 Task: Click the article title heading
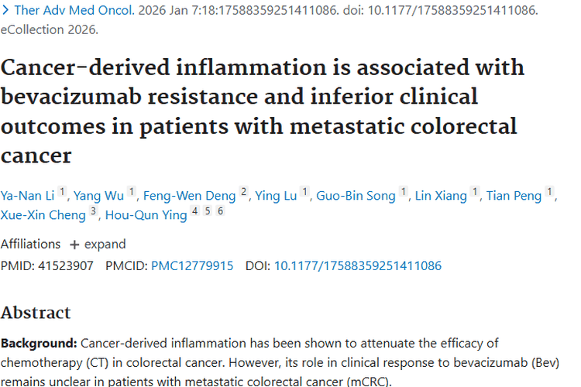pos(262,110)
